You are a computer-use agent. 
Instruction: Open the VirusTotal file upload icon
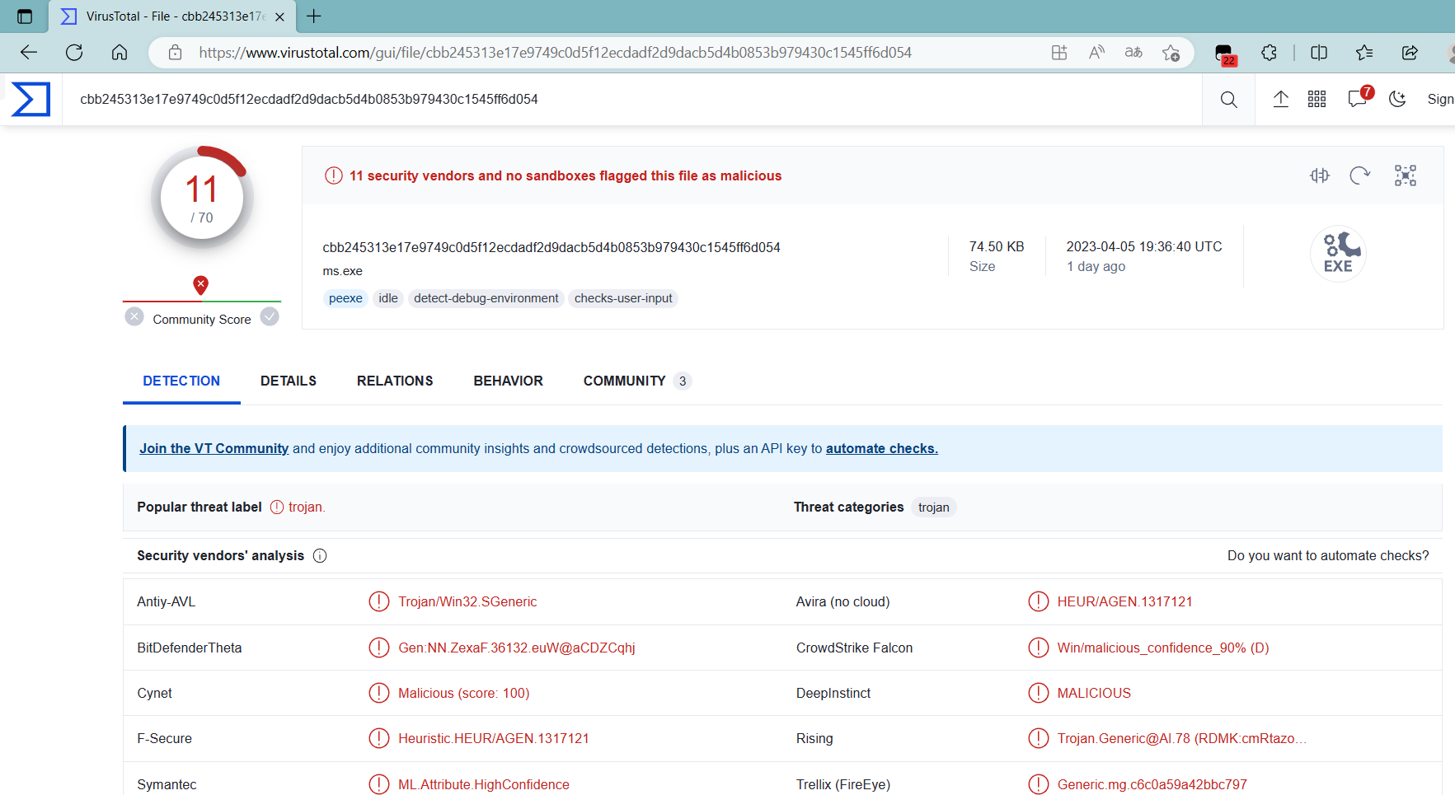click(x=1280, y=99)
